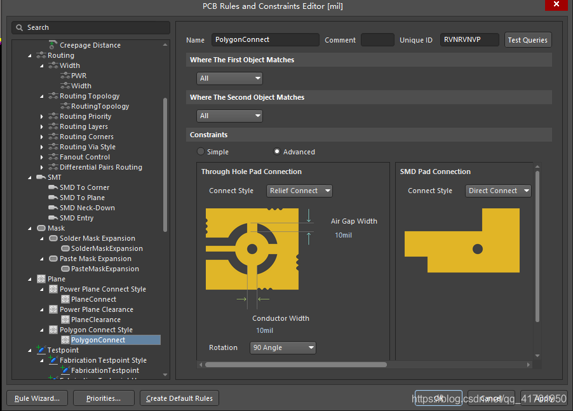
Task: Select SMD Neck-Down rule category
Action: click(x=87, y=208)
